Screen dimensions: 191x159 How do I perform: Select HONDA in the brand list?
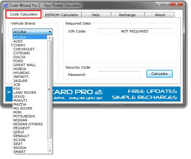click(30, 69)
